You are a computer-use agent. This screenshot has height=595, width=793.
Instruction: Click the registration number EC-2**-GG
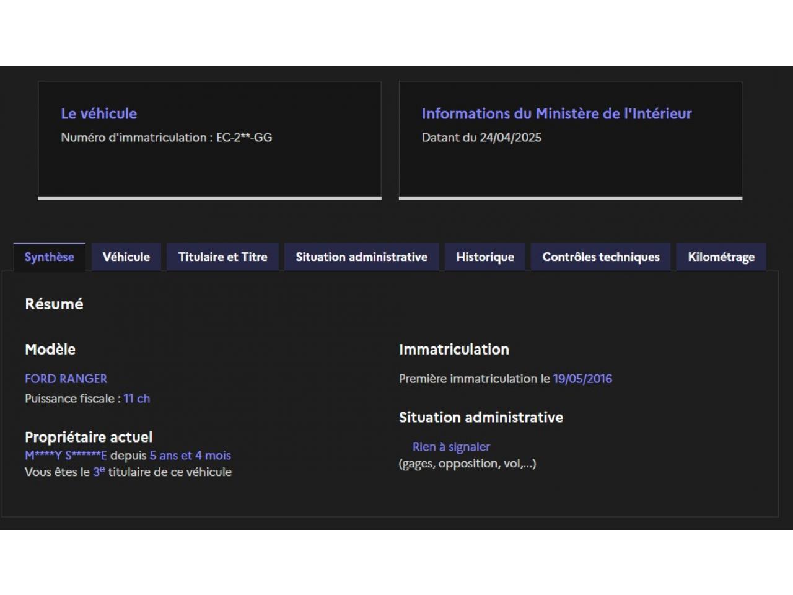point(244,138)
